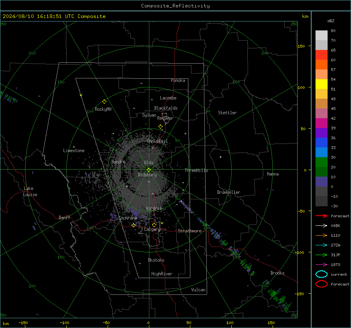
Task: Select the red 65-60 dBZ swatch
Action: (321, 55)
